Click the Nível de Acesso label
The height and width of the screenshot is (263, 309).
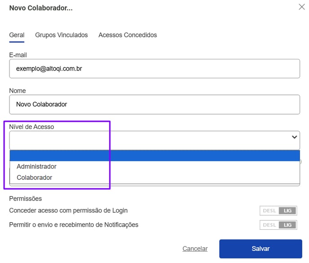tap(31, 127)
